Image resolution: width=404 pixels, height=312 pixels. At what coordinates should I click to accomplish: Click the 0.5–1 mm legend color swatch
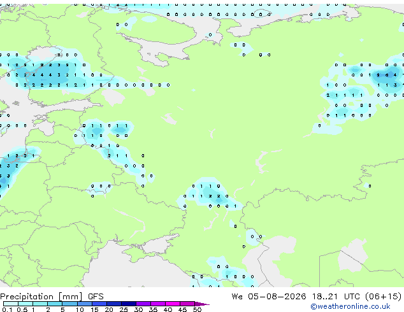(x=25, y=304)
